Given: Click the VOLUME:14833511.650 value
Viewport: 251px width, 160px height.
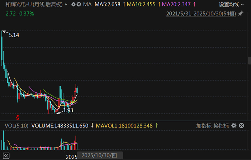Looking at the screenshot, I should point(60,126).
